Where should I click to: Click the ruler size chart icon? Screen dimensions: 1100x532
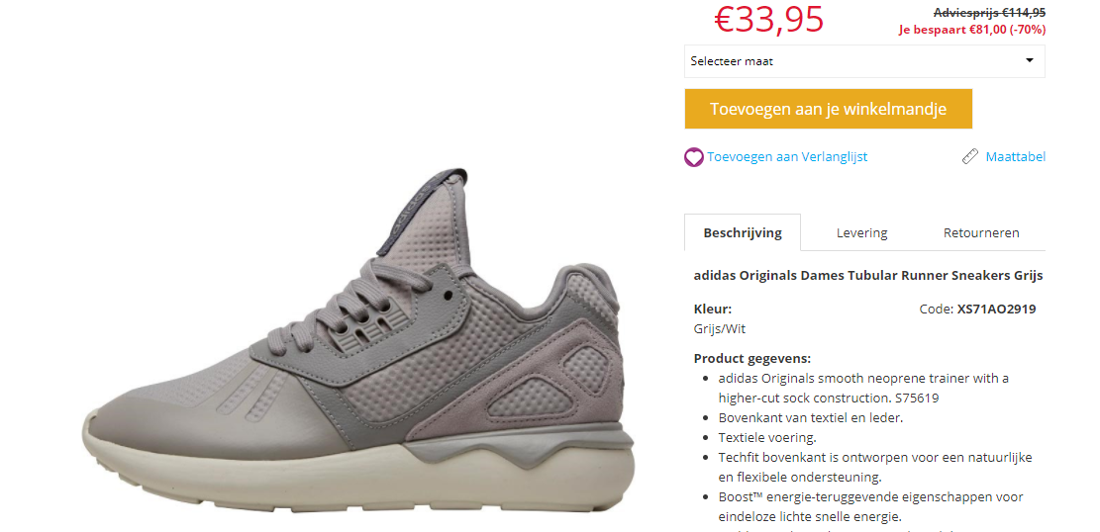tap(970, 156)
